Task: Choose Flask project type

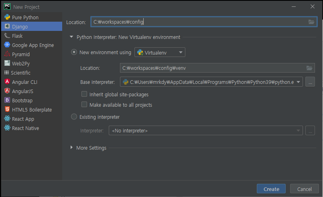Action: click(32, 36)
